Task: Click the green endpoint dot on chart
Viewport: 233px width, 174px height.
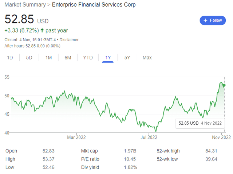Action: [x=224, y=85]
